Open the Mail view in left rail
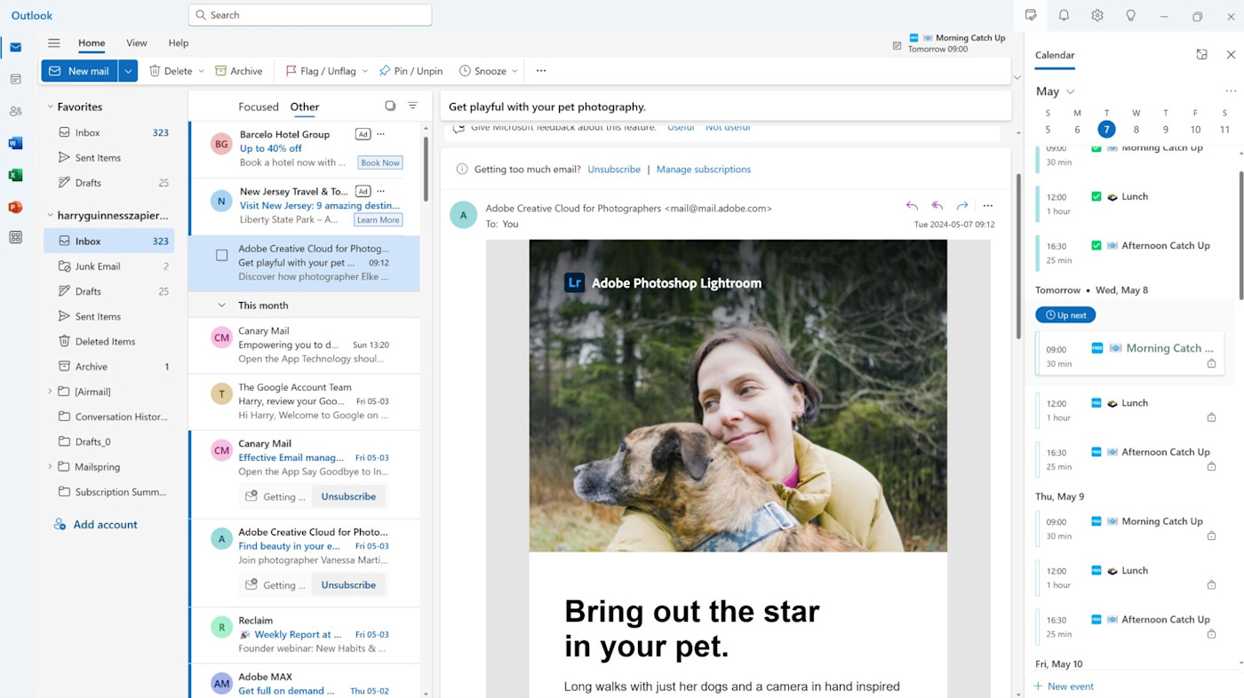The height and width of the screenshot is (698, 1244). 15,47
